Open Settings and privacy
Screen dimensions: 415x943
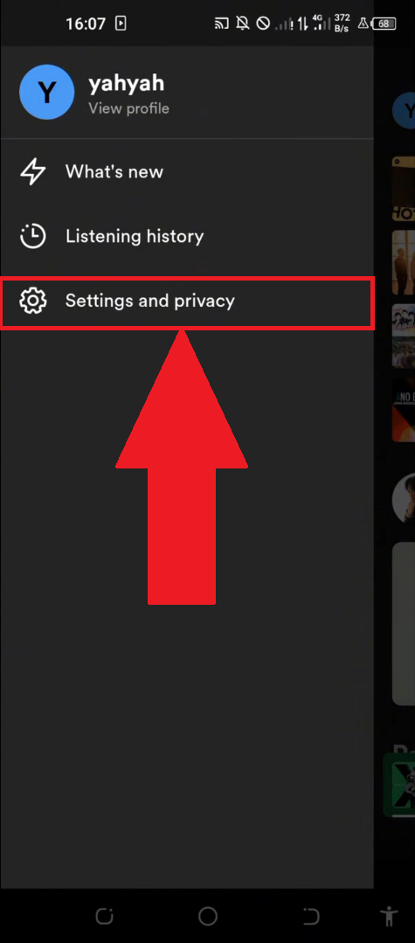point(187,302)
